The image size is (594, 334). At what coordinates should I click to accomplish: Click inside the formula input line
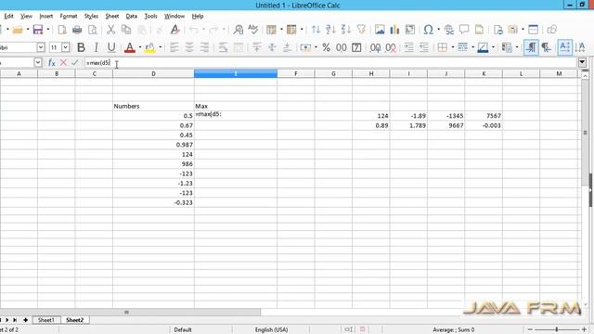click(x=329, y=62)
